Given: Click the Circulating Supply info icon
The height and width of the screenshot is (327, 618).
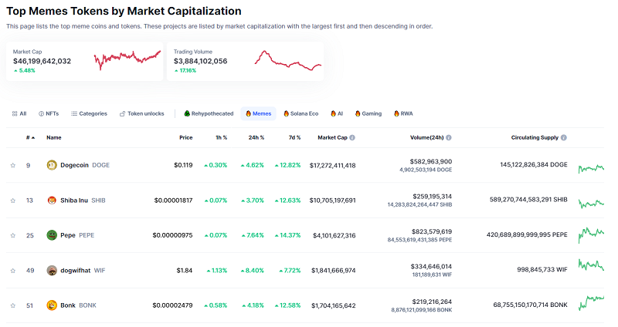Looking at the screenshot, I should tap(564, 138).
